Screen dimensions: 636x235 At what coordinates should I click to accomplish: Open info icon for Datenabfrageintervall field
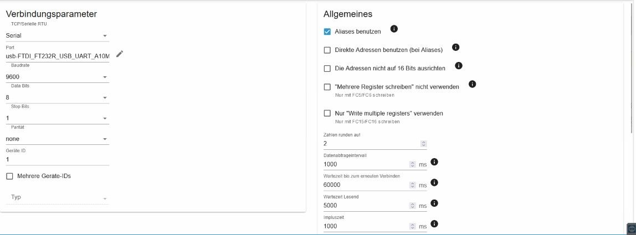tap(434, 162)
